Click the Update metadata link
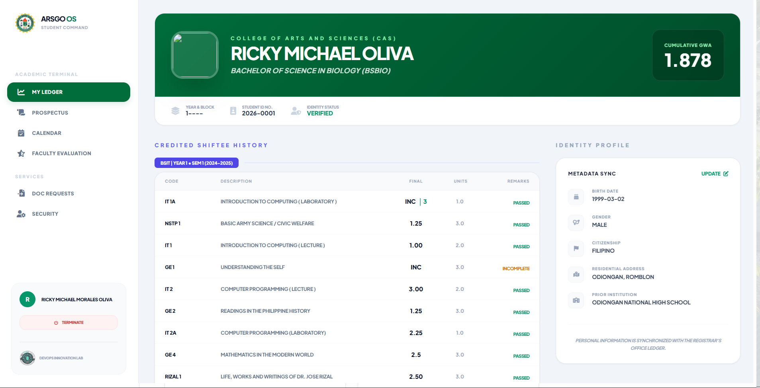The height and width of the screenshot is (388, 760). coord(711,174)
